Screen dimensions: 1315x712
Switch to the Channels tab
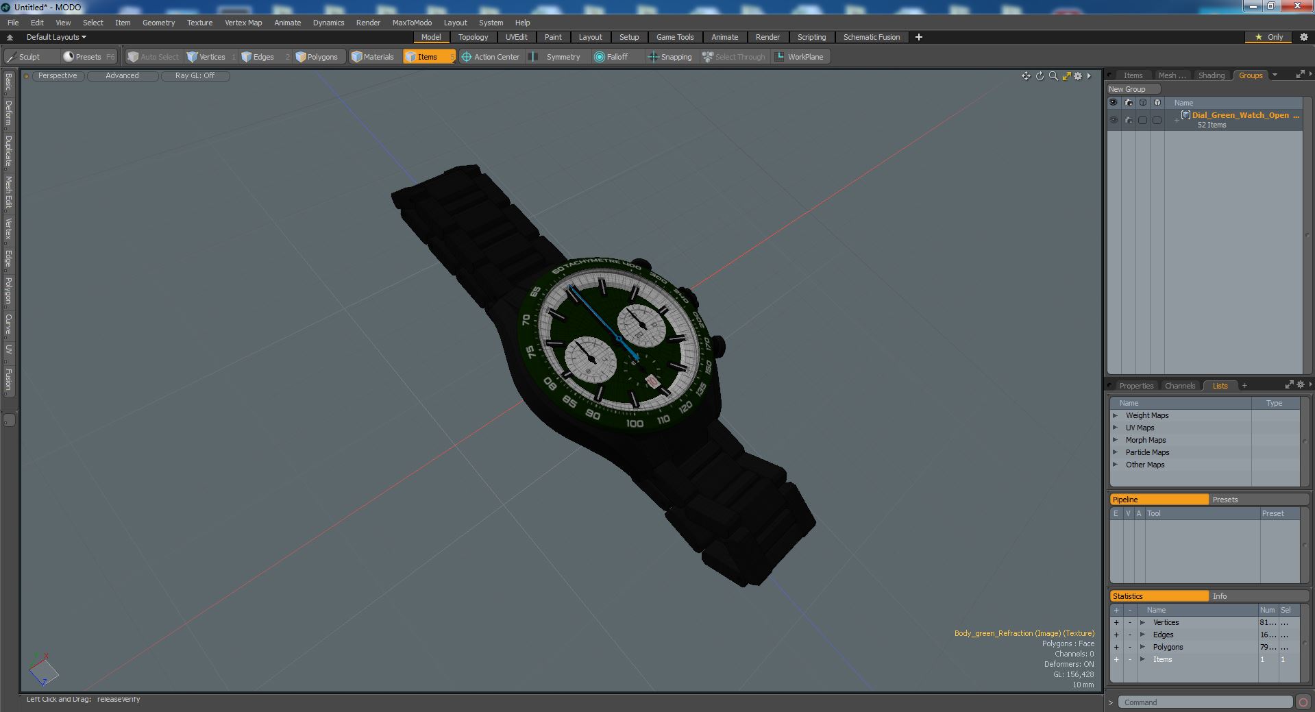(1179, 386)
